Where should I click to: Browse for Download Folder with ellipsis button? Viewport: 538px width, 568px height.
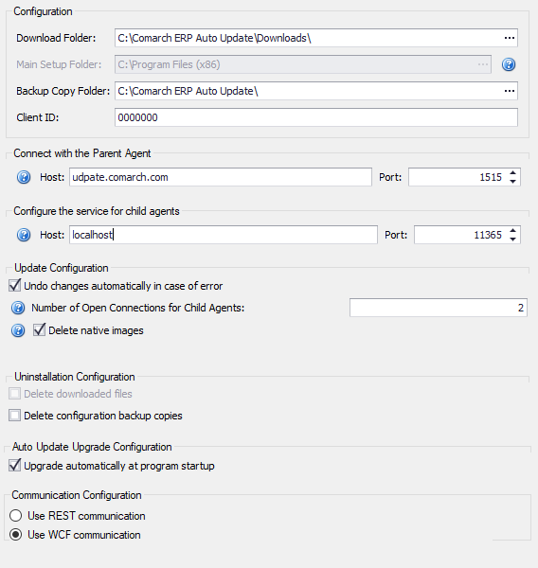click(x=510, y=38)
